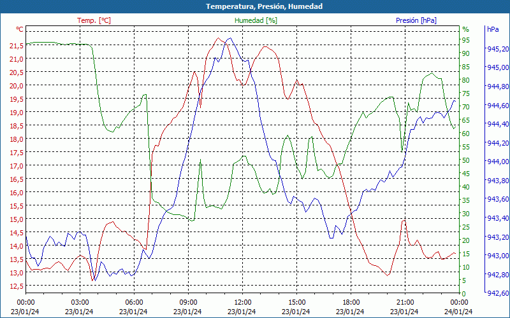The image size is (510, 318).
Task: Click "943,20" on the pressure axis
Action: coord(498,237)
